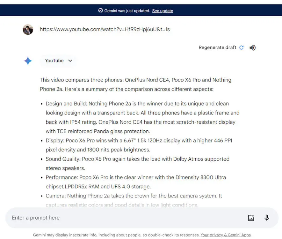
Task: Collapse the YouTube panel using its chevron
Action: tap(70, 61)
